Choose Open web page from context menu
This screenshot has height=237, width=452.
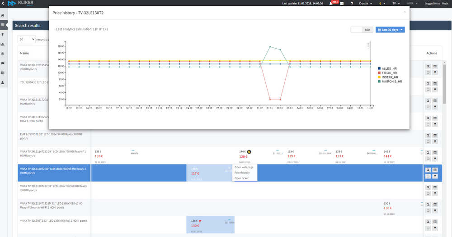point(244,167)
